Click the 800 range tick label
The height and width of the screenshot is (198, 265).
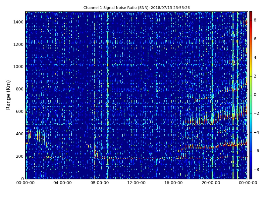[20, 89]
